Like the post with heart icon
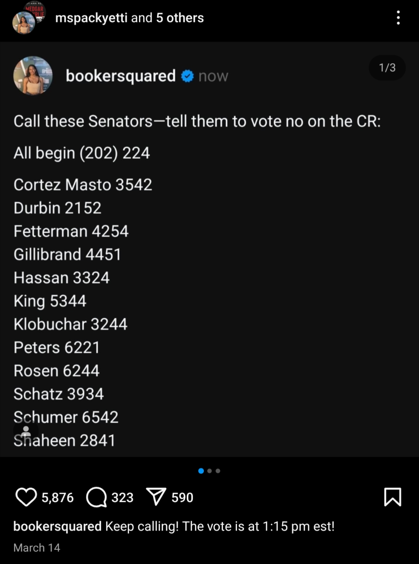 click(26, 497)
